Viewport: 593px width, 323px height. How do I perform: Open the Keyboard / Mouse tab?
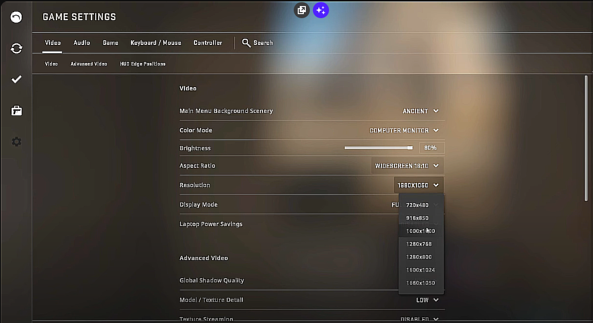156,43
